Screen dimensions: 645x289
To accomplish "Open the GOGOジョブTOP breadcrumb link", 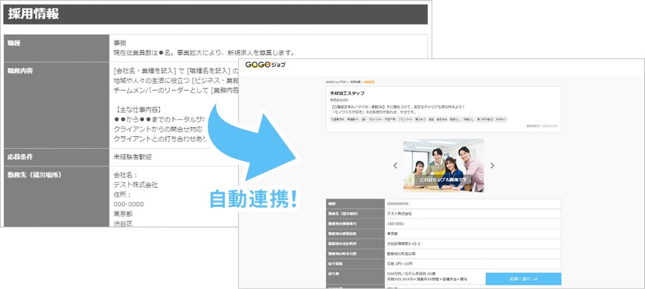I will tap(336, 82).
